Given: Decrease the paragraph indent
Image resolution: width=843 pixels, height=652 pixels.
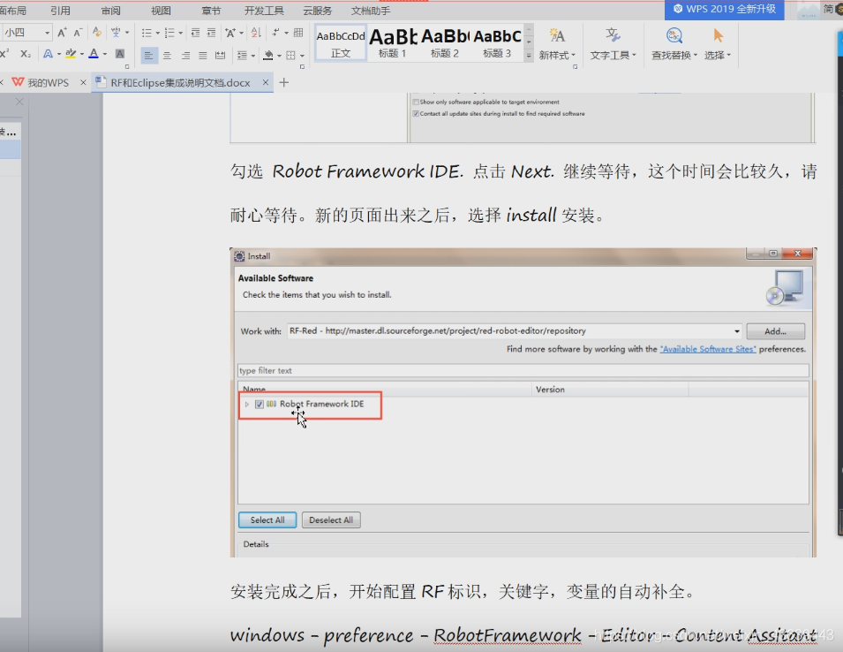Looking at the screenshot, I should [x=195, y=33].
